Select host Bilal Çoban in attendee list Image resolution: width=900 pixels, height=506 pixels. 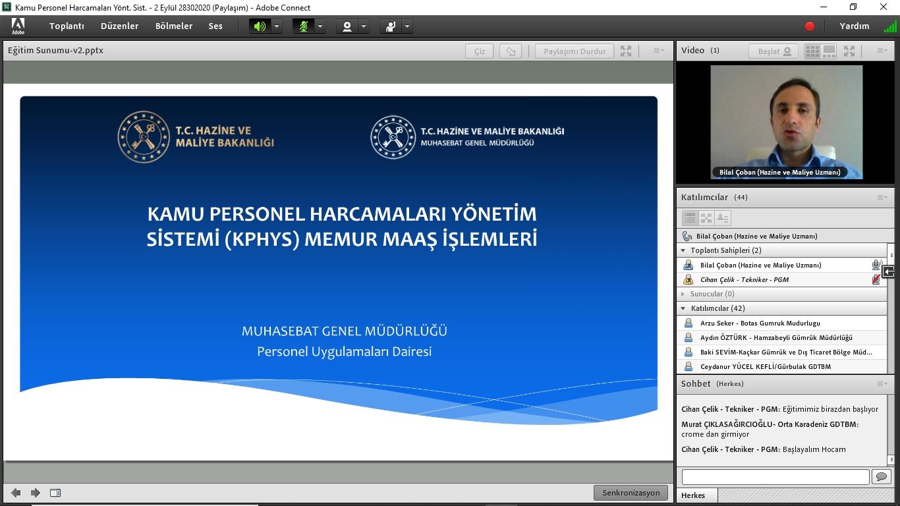point(782,265)
